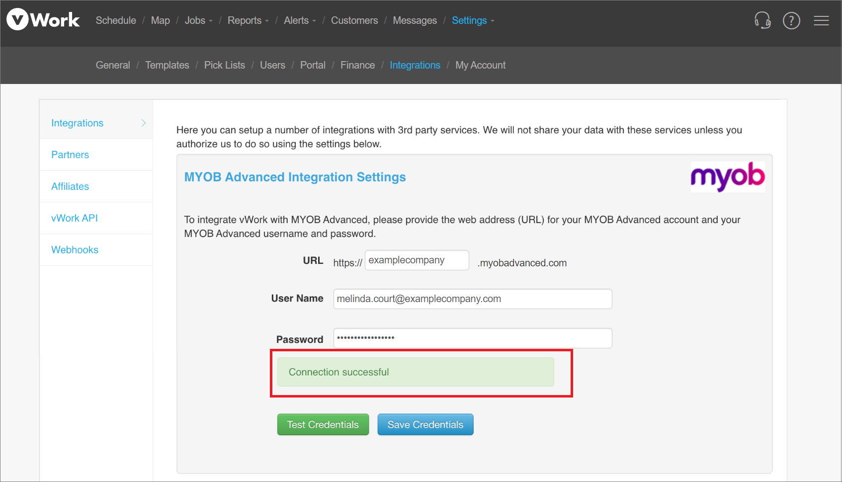Open the support headset icon
842x482 pixels.
[x=762, y=20]
